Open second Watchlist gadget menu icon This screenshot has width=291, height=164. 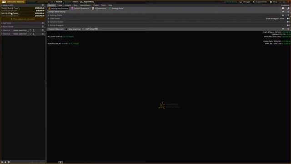click(x=43, y=34)
